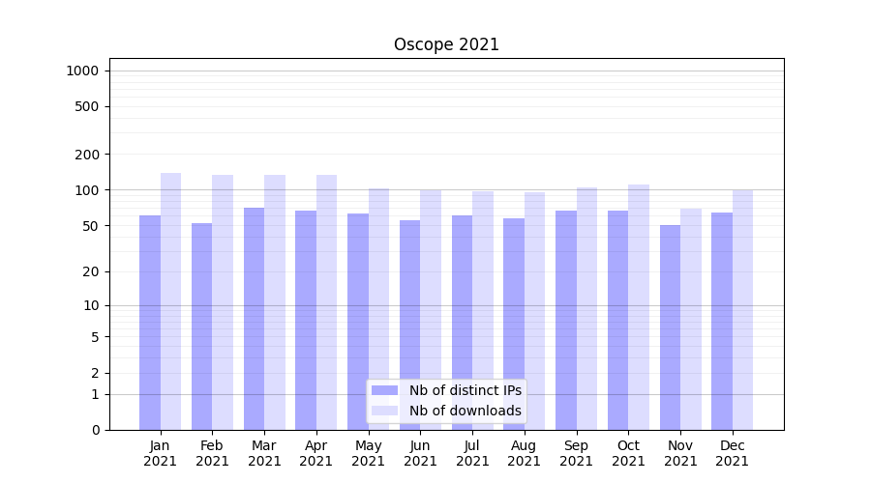Click the November downloads bar

coord(691,319)
